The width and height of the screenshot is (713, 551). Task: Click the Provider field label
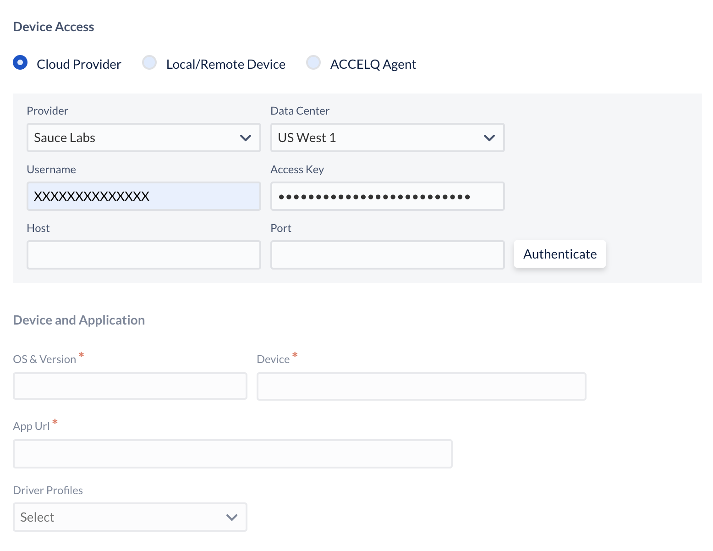(x=48, y=111)
